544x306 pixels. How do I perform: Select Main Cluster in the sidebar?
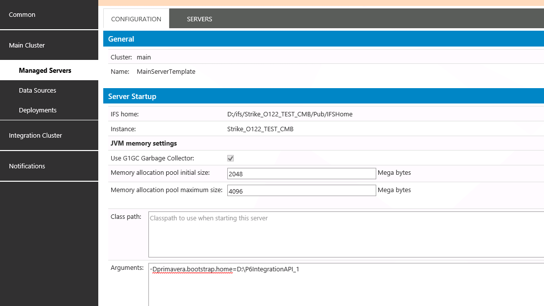point(27,45)
